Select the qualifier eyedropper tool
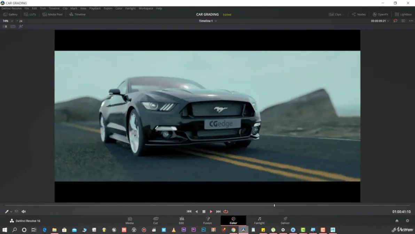Viewport: 415px width, 234px height. pyautogui.click(x=7, y=211)
